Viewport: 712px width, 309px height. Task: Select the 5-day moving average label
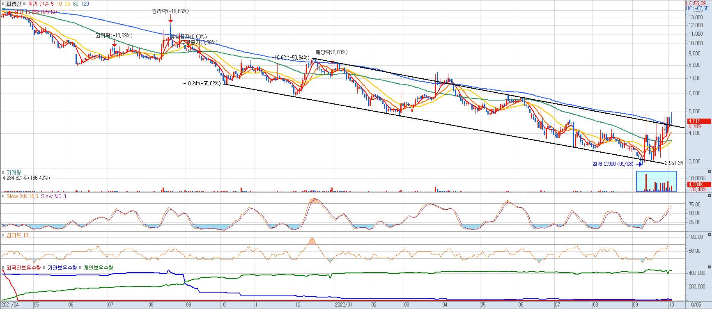coord(52,4)
